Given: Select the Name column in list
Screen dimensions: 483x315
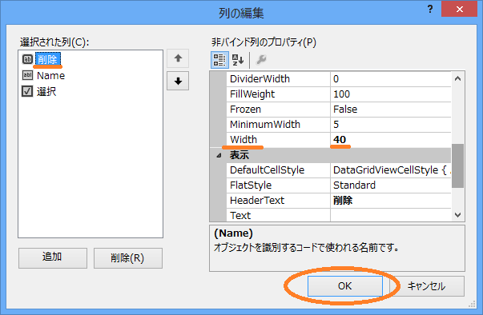Looking at the screenshot, I should [x=50, y=76].
